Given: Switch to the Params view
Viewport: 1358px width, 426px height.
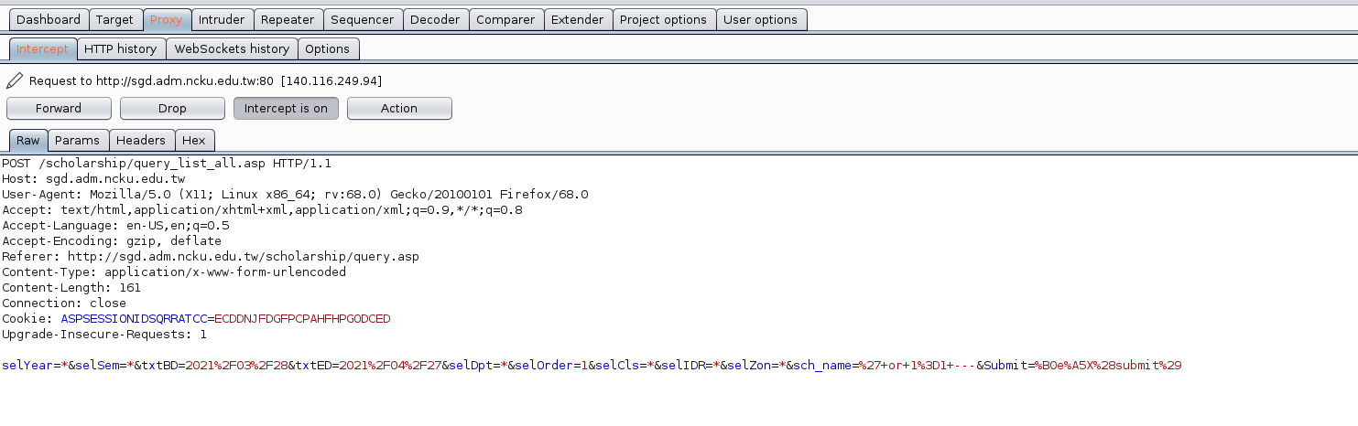Looking at the screenshot, I should point(78,140).
